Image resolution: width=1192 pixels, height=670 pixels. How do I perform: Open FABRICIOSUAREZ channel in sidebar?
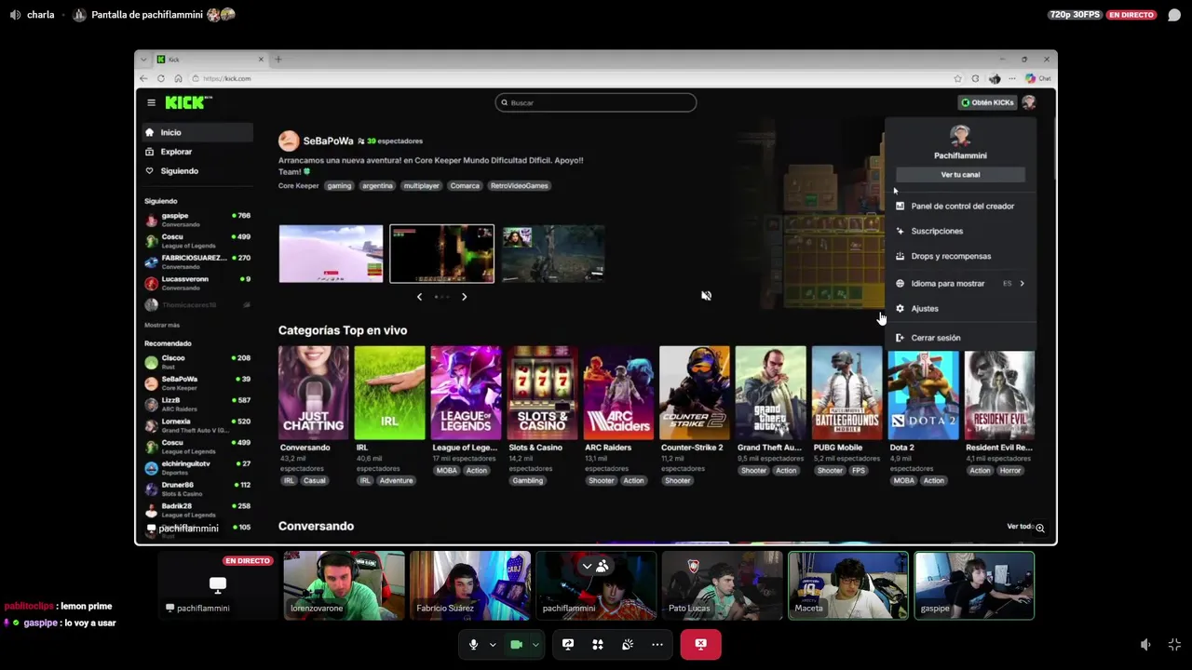tap(197, 261)
